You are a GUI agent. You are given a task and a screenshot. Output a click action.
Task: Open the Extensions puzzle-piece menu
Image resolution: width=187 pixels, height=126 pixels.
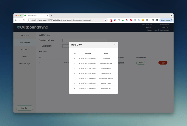[x=147, y=20]
